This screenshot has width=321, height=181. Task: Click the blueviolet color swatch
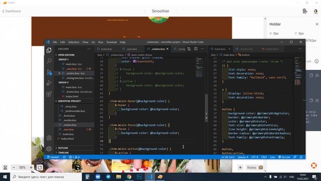click(x=134, y=61)
